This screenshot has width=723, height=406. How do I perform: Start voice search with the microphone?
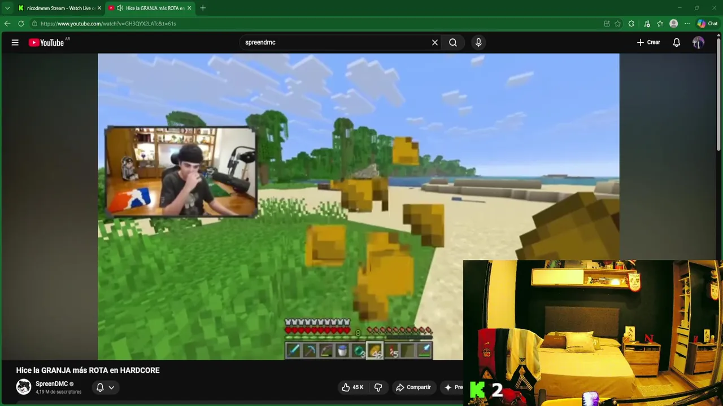coord(478,42)
